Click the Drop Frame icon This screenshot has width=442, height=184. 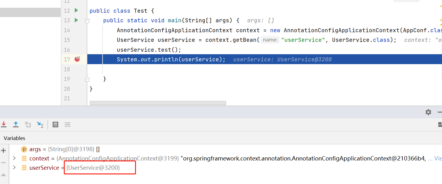click(x=28, y=125)
